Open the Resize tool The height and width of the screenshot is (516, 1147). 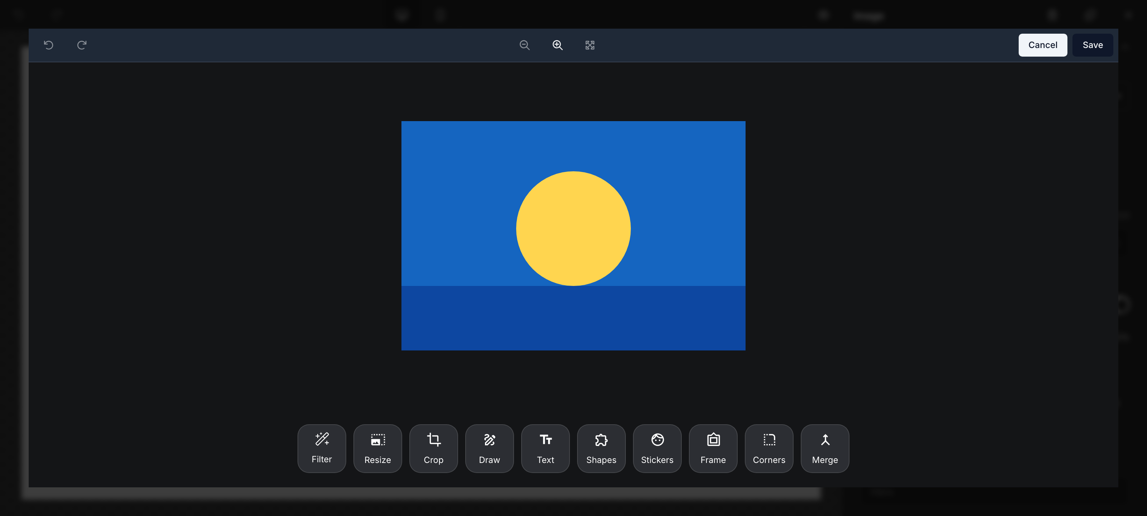pyautogui.click(x=377, y=448)
